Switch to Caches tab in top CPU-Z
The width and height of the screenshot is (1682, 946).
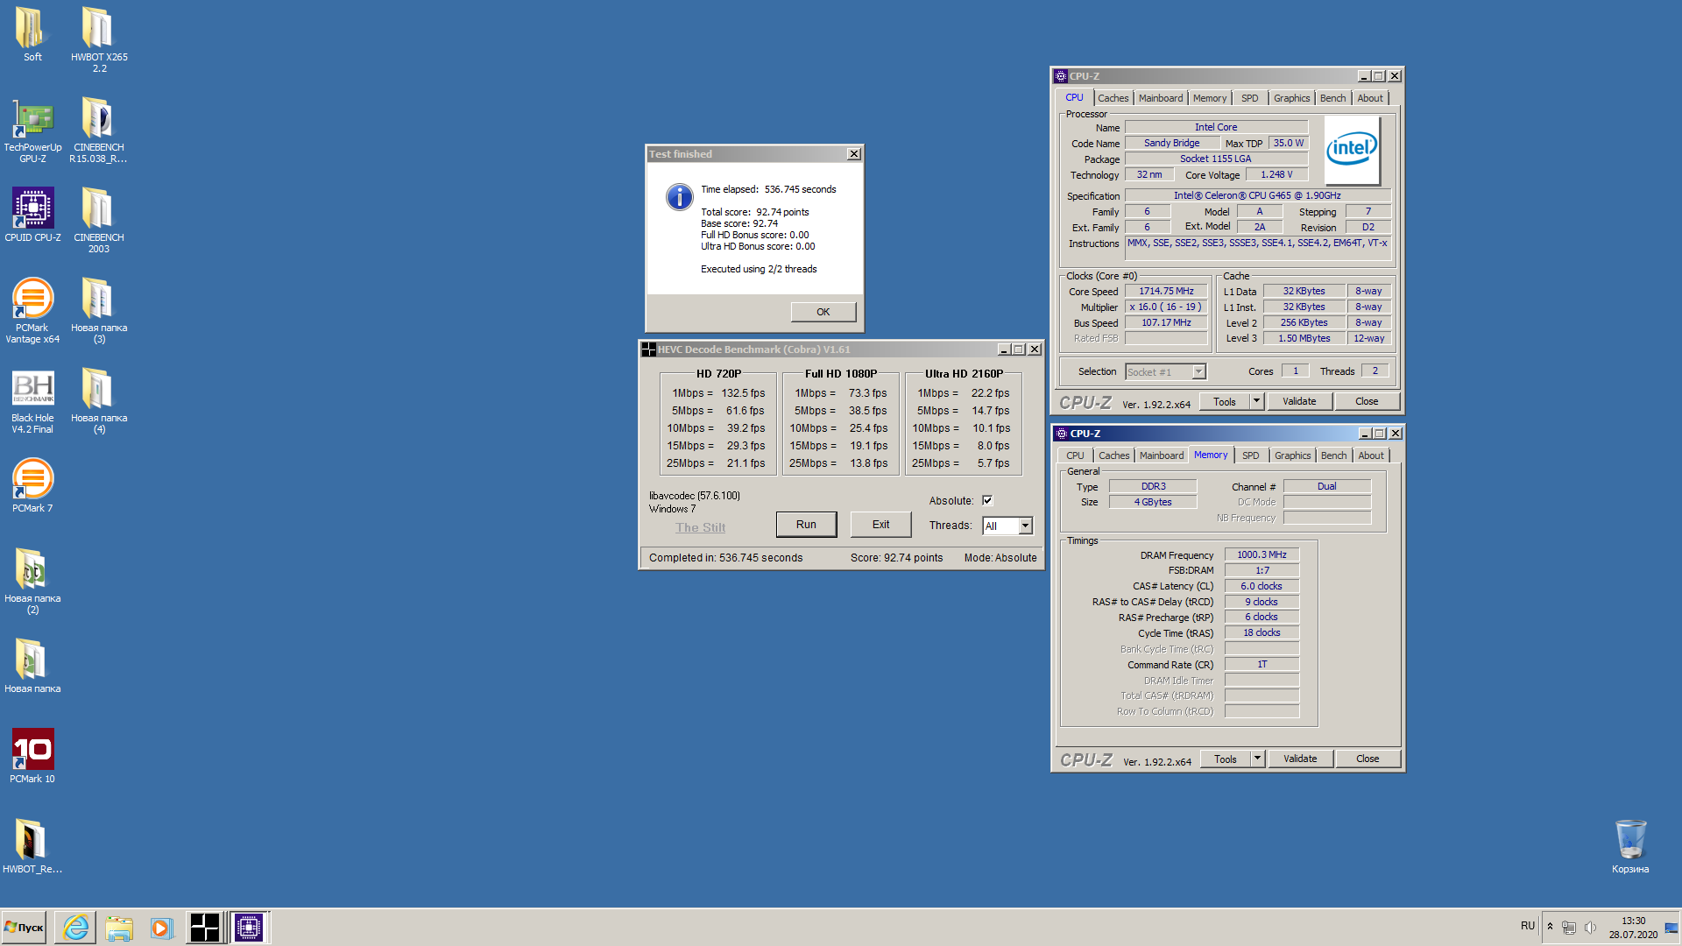click(1113, 98)
